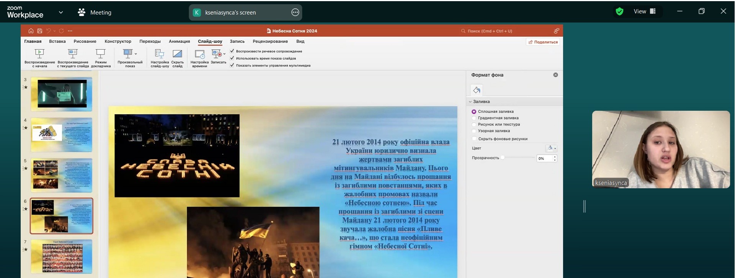Open the three-dots menu on kseniasynca's screen pill

[295, 12]
